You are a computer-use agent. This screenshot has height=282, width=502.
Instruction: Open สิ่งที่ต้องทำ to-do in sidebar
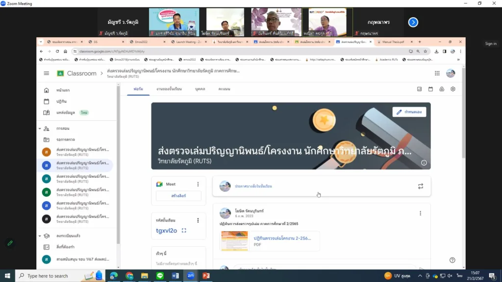click(65, 247)
